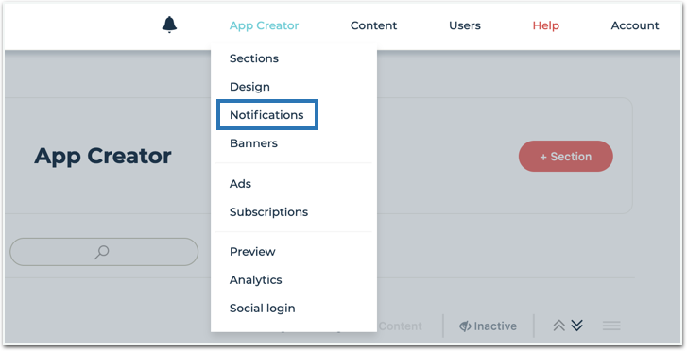Move section up with double-chevron up icon
Image resolution: width=687 pixels, height=351 pixels.
tap(558, 326)
